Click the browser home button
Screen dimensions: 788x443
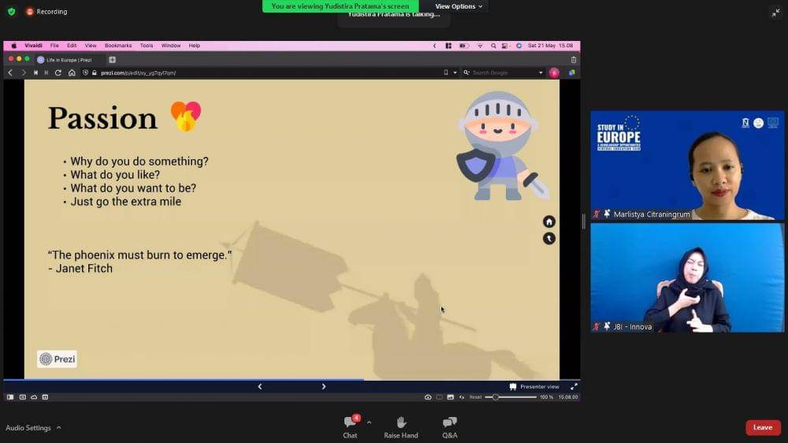(x=72, y=73)
